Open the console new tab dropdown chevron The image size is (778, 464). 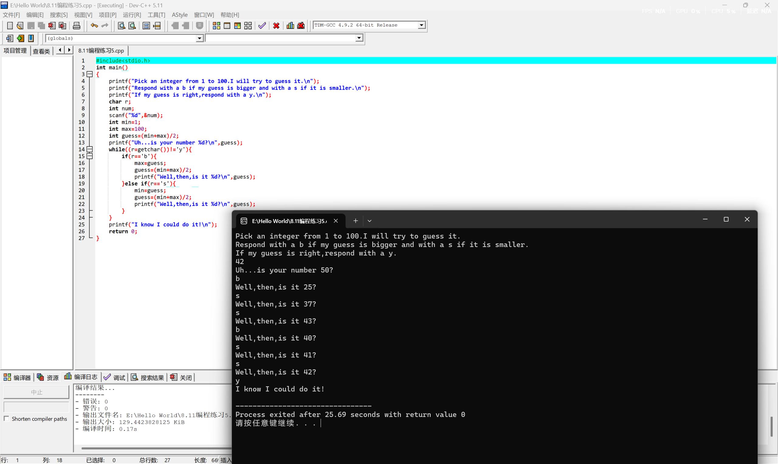(x=370, y=221)
